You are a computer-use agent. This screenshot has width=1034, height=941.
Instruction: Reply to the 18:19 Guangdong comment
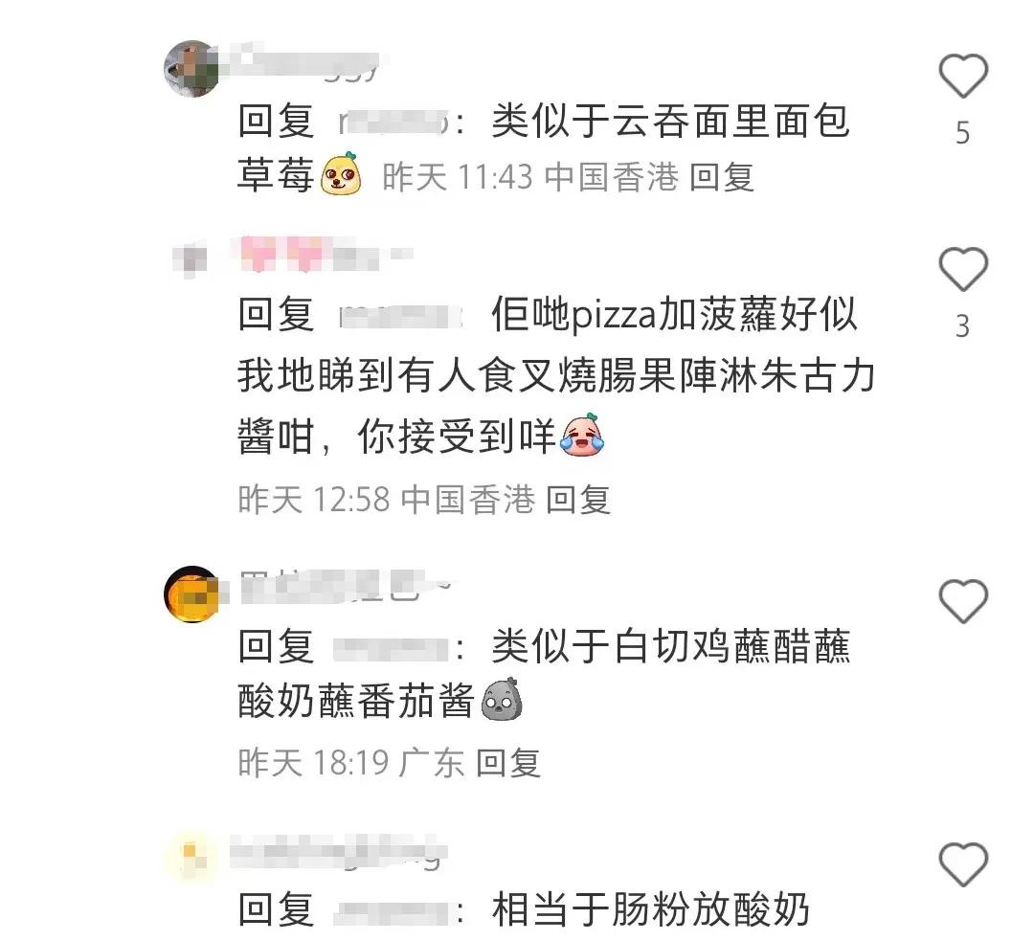click(507, 763)
